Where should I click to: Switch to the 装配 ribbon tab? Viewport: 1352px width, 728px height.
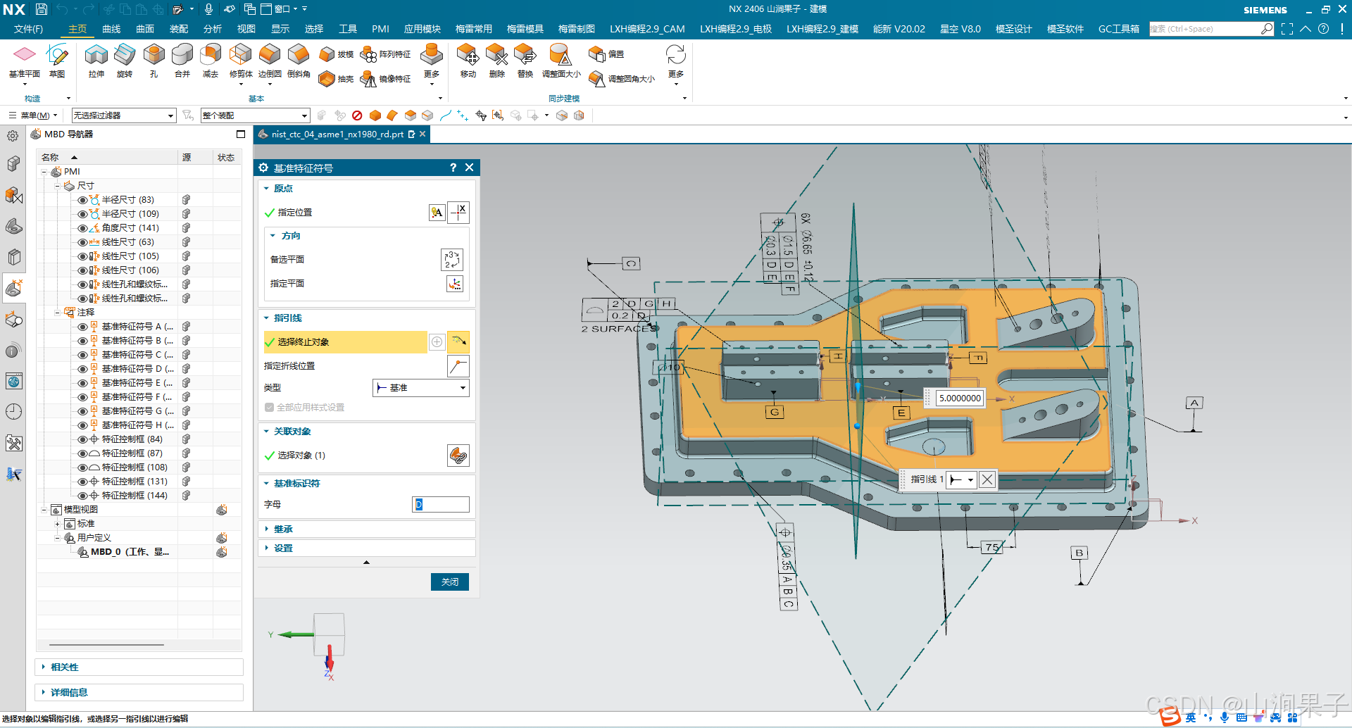[179, 29]
